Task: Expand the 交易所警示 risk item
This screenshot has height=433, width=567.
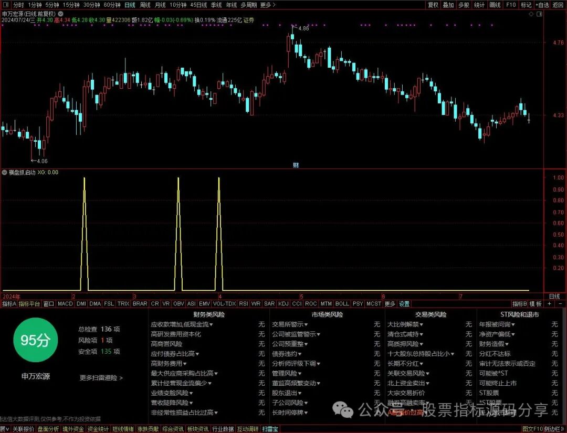Action: click(290, 324)
